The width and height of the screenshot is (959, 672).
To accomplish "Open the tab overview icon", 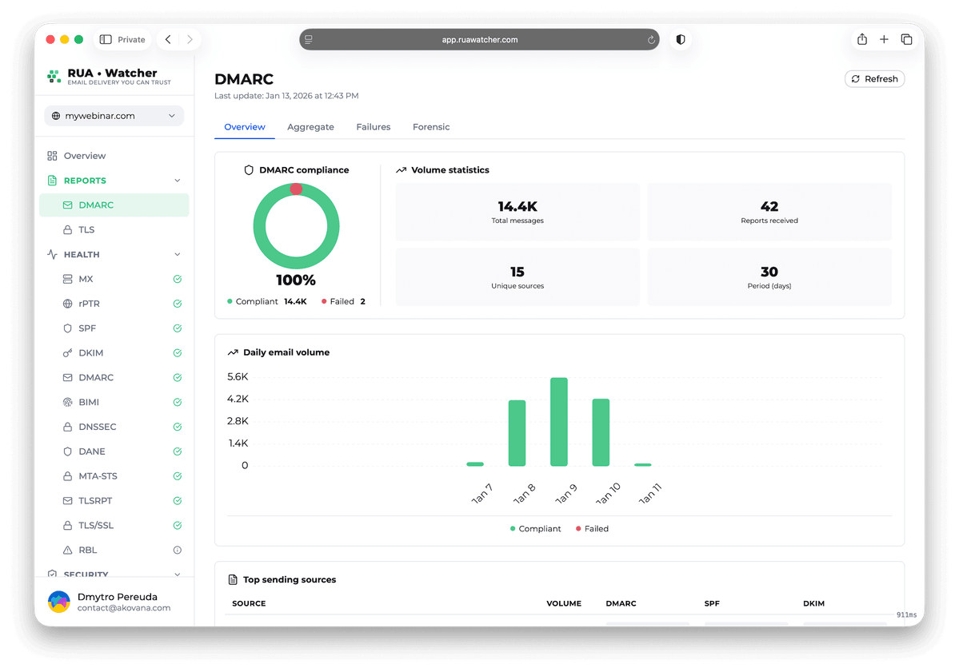I will tap(906, 40).
